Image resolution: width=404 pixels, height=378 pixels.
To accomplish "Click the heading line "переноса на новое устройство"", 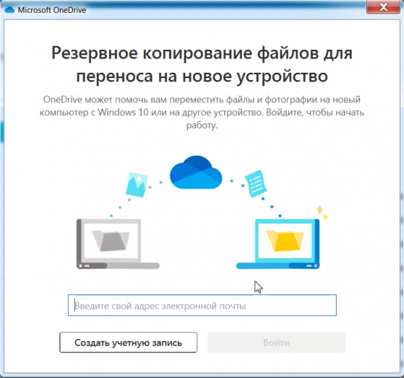I will [202, 74].
